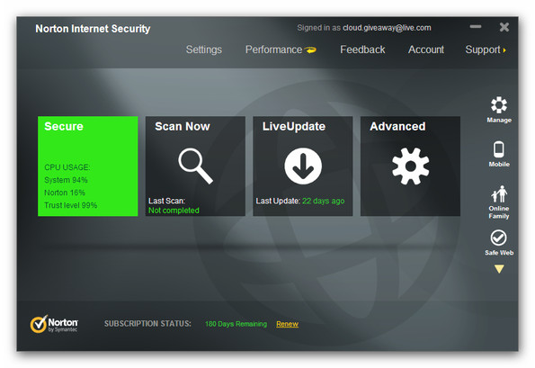Click the Scan Now magnifying glass icon
This screenshot has height=368, width=535.
tap(195, 166)
